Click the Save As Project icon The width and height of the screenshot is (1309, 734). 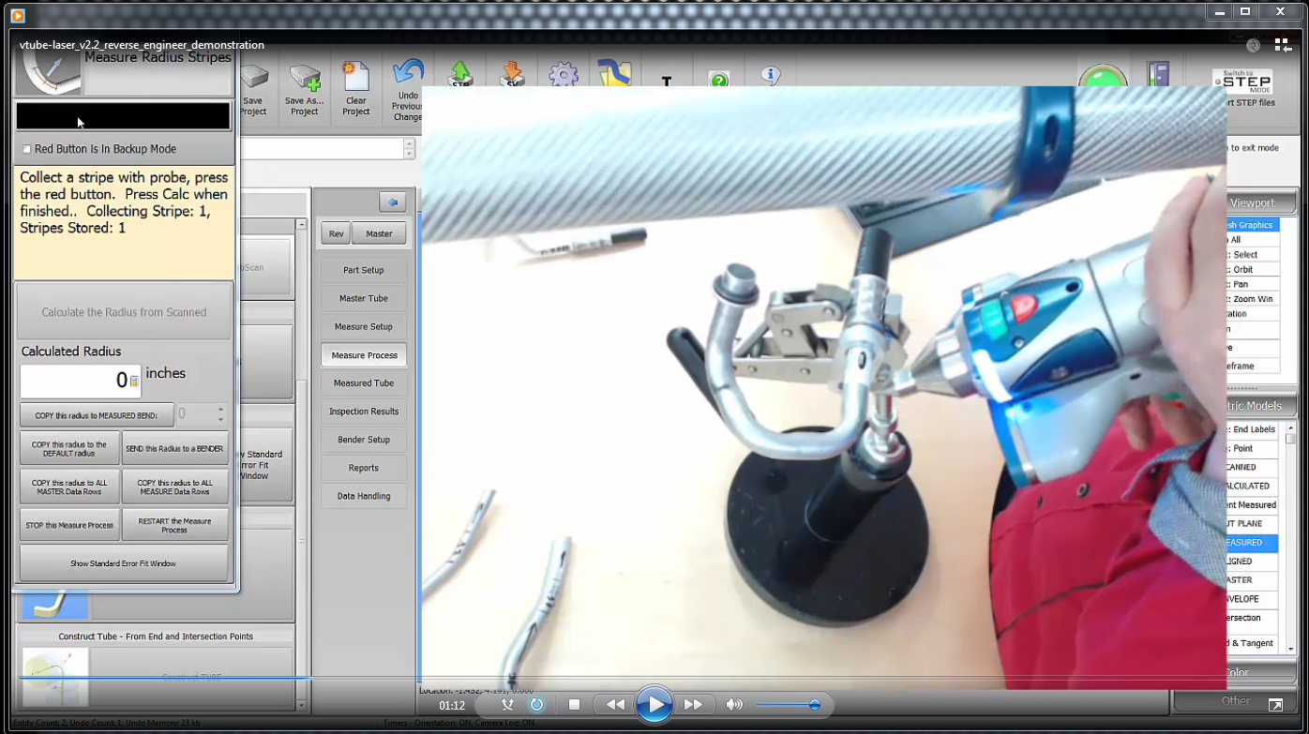(x=305, y=89)
